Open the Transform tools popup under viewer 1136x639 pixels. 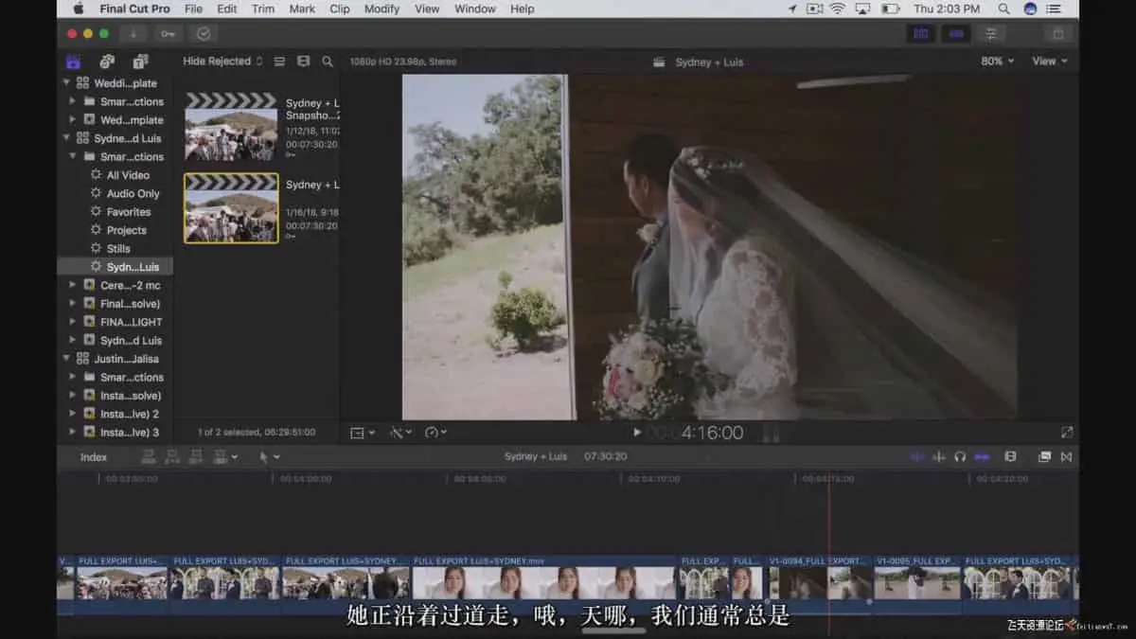pos(363,433)
